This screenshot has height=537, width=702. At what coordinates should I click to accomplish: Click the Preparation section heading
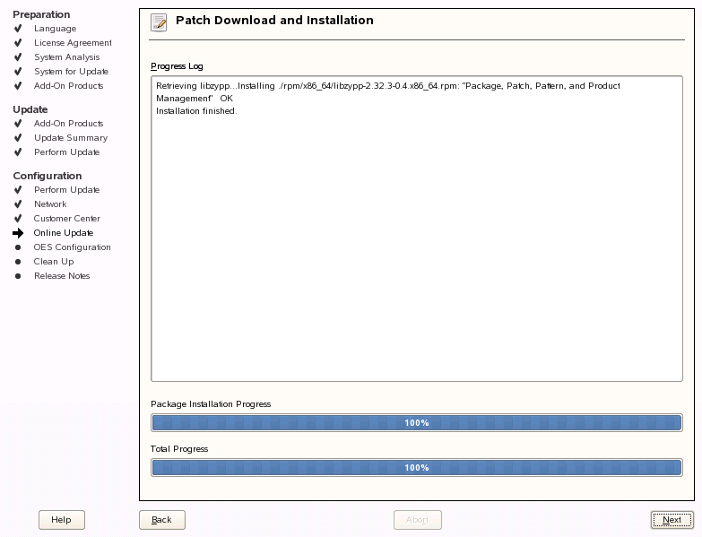tap(41, 14)
